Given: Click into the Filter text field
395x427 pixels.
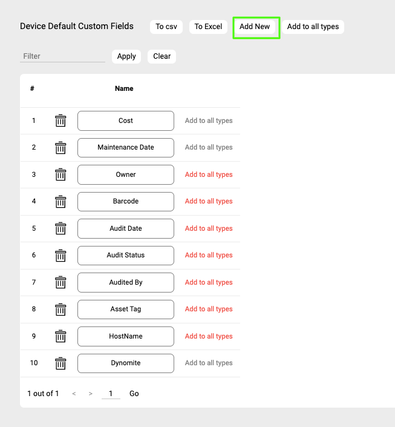Looking at the screenshot, I should (62, 56).
